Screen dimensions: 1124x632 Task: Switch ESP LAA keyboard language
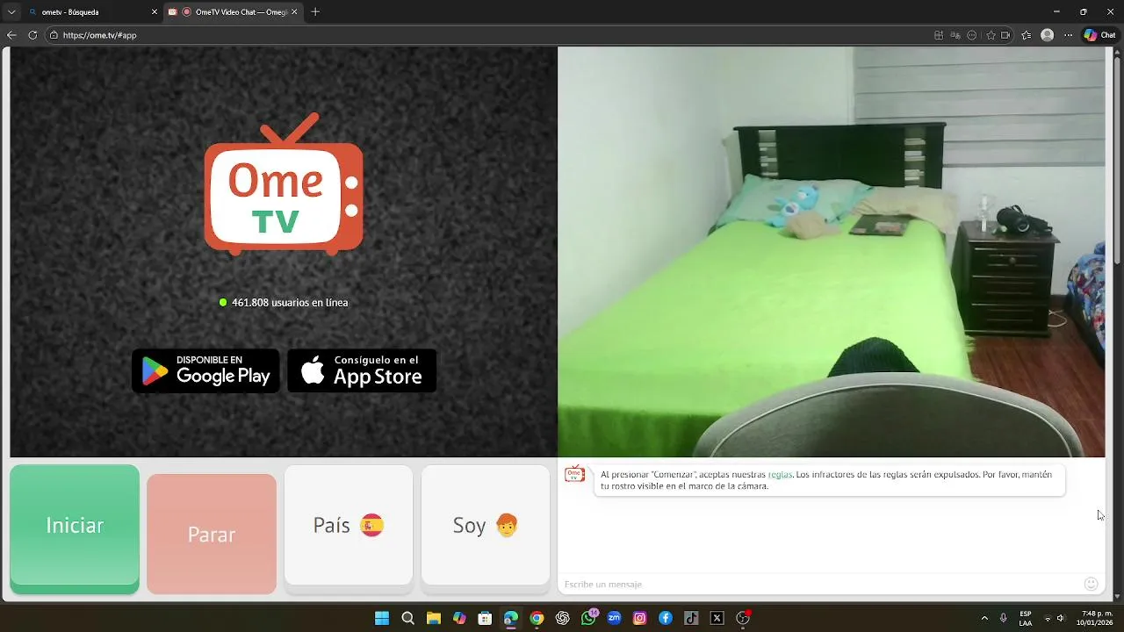tap(1026, 618)
